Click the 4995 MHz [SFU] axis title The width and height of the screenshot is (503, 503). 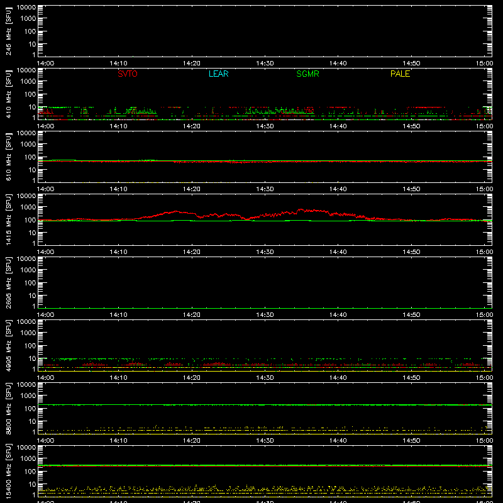(8, 346)
